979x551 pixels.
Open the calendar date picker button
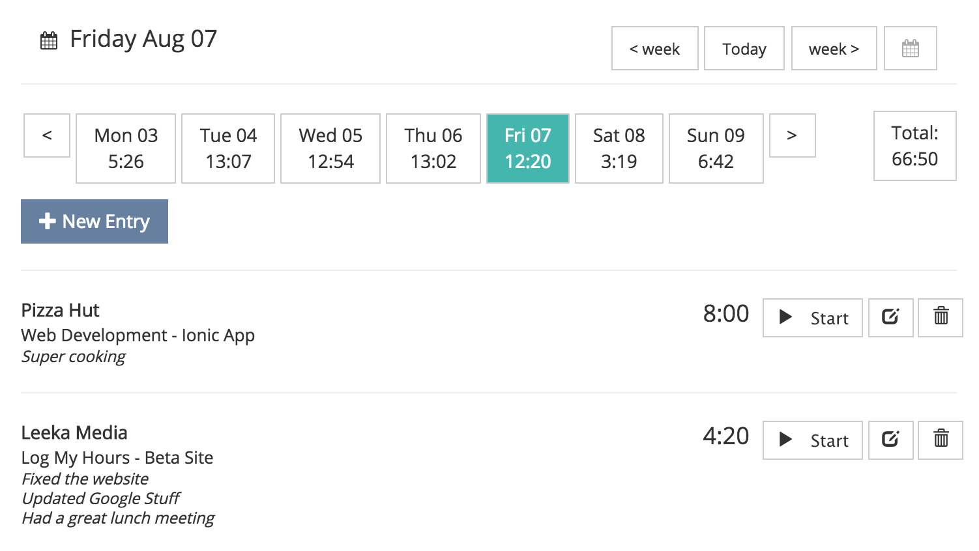point(910,48)
